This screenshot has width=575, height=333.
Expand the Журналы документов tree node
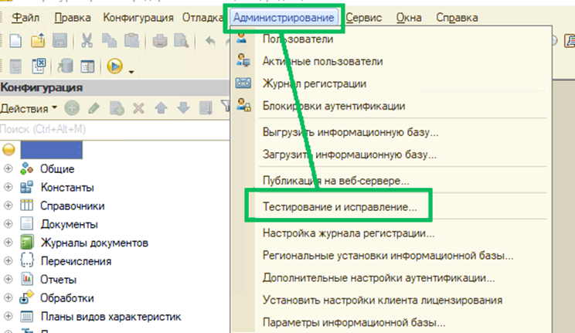click(8, 243)
